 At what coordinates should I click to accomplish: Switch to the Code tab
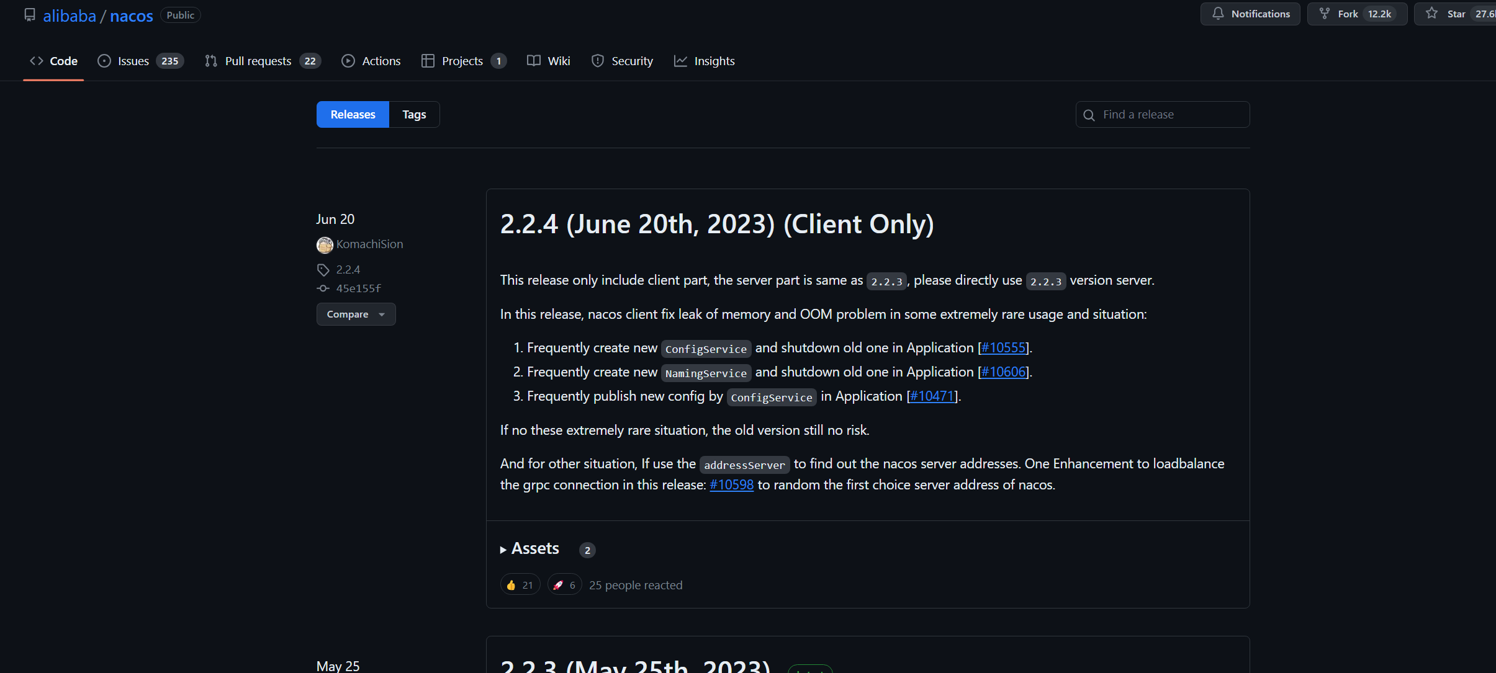coord(53,61)
